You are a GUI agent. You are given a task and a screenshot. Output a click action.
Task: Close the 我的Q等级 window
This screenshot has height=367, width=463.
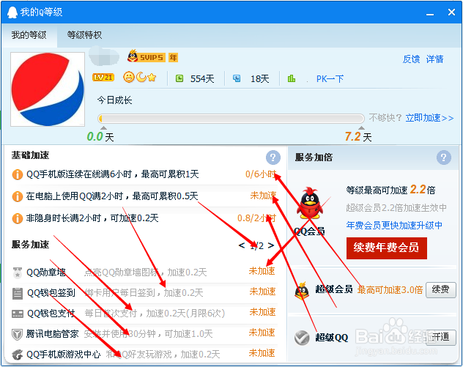click(x=451, y=12)
